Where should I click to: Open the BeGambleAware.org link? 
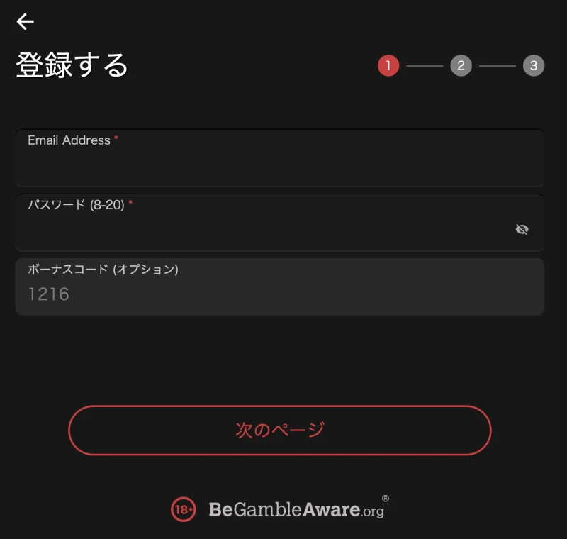coord(296,509)
